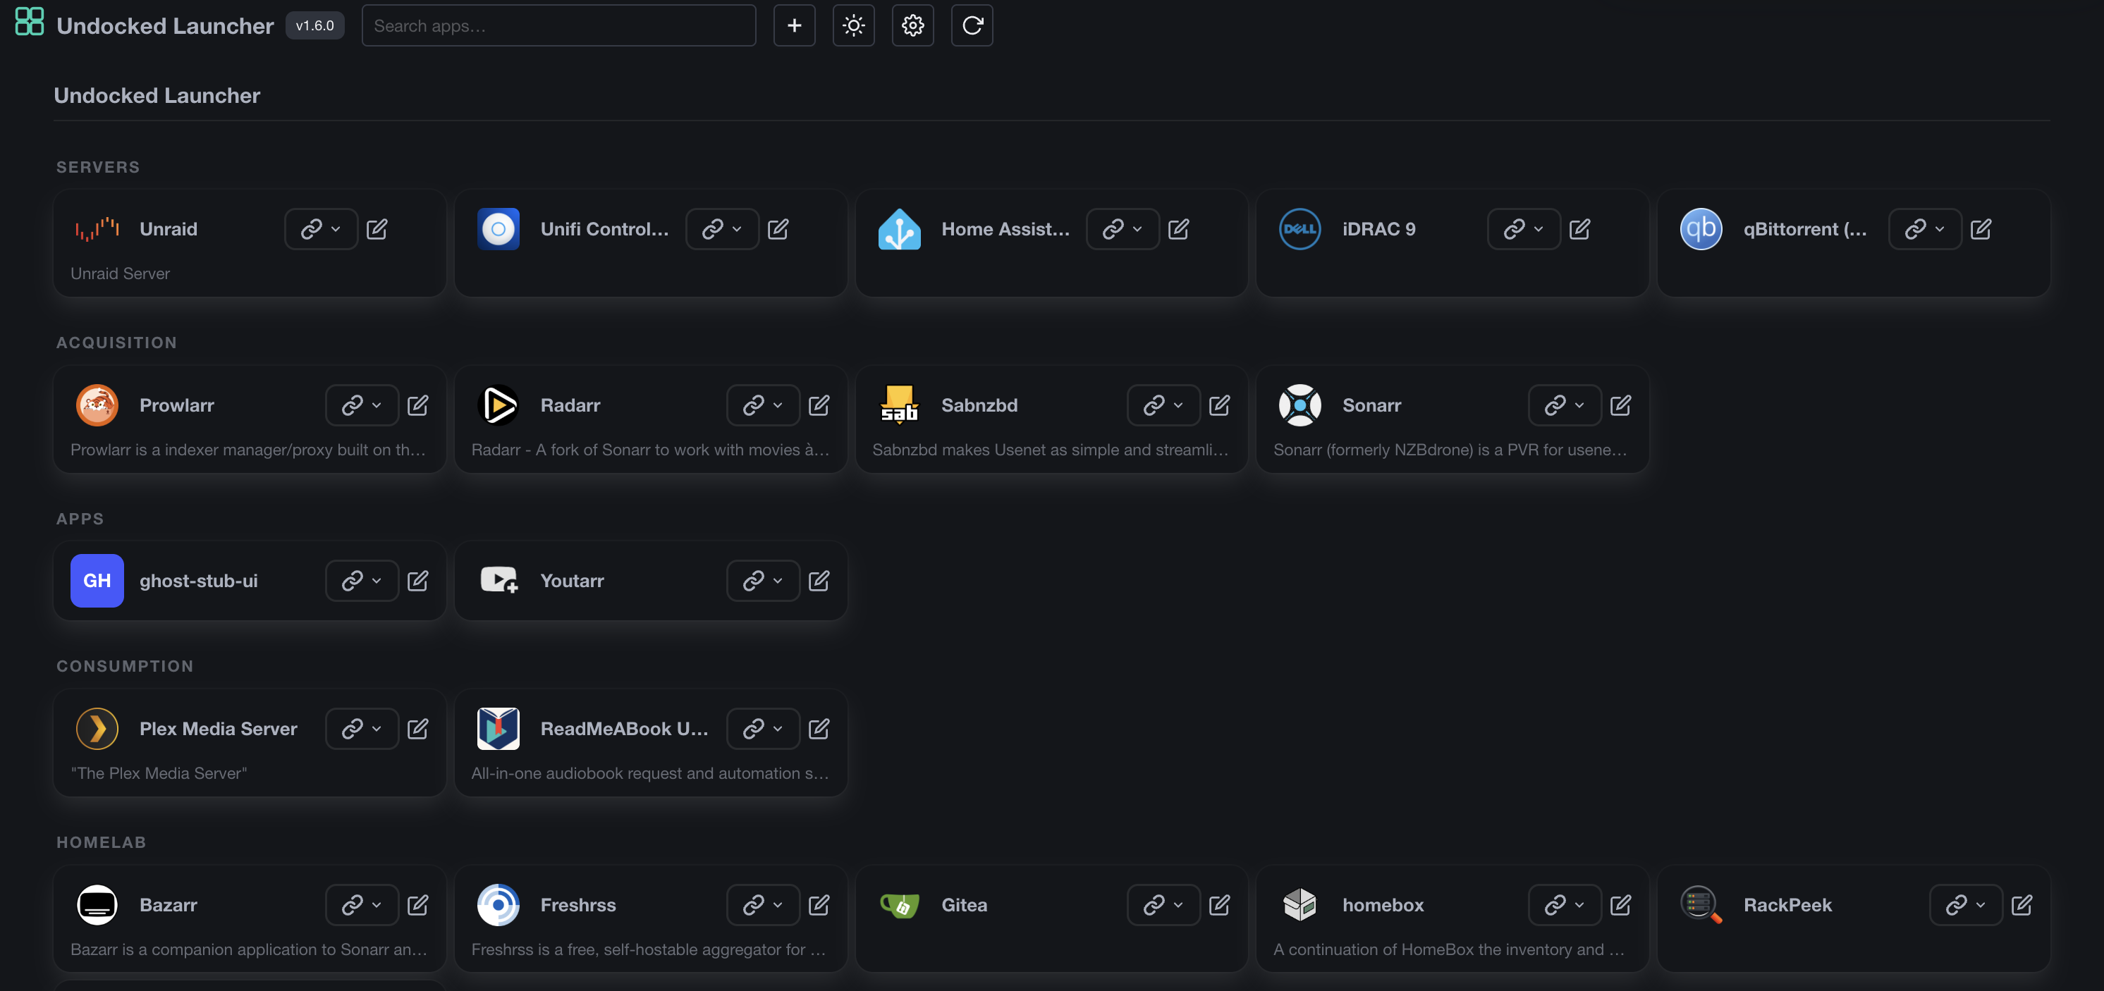The image size is (2104, 991).
Task: Edit the ReadMeABook entry
Action: (819, 728)
